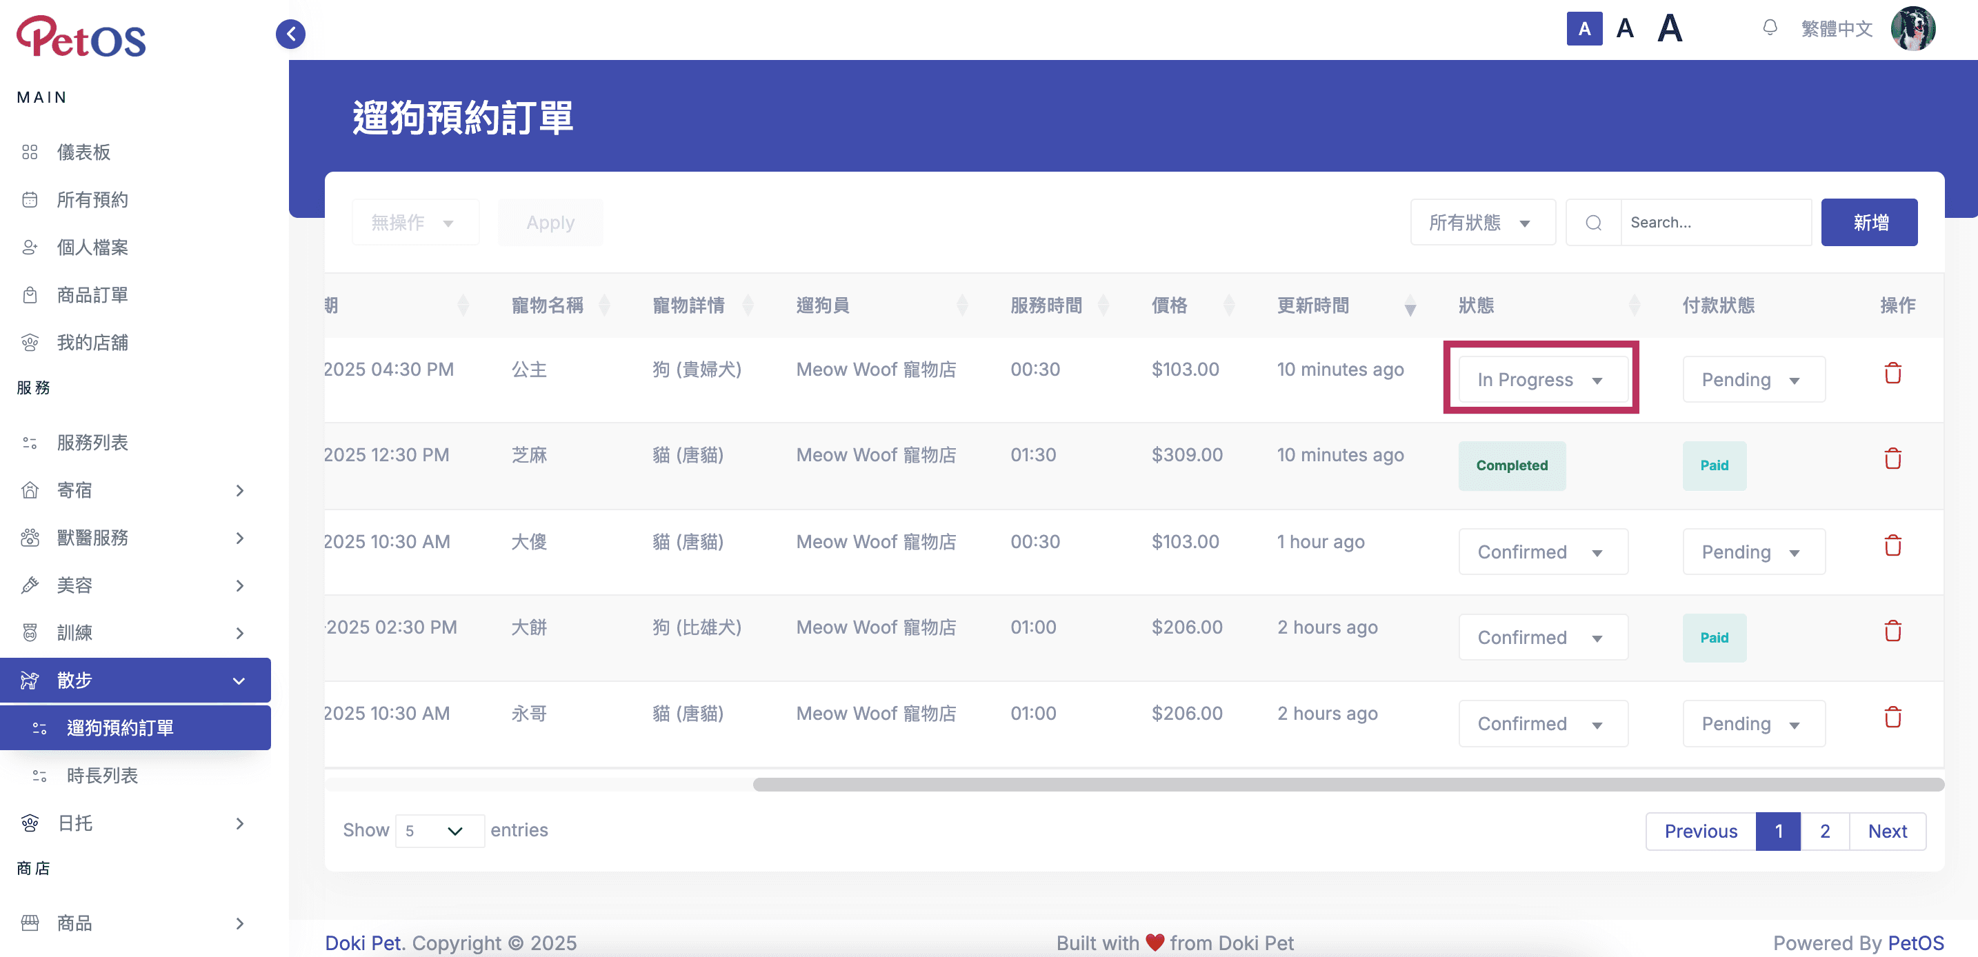1978x957 pixels.
Task: Click the horizontal table scrollbar
Action: click(1348, 785)
